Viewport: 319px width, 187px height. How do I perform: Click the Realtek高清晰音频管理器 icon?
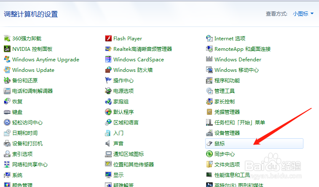tap(108, 49)
